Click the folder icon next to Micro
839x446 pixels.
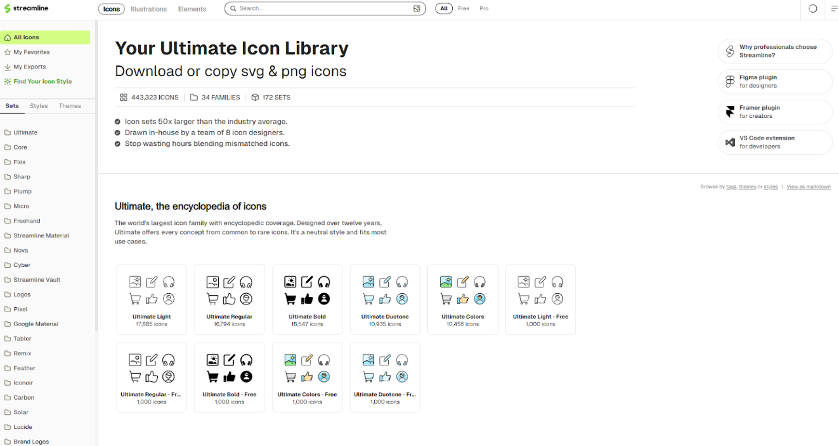point(8,206)
